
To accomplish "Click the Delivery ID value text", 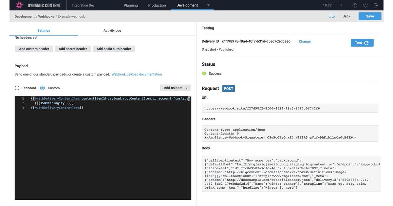I will [256, 42].
